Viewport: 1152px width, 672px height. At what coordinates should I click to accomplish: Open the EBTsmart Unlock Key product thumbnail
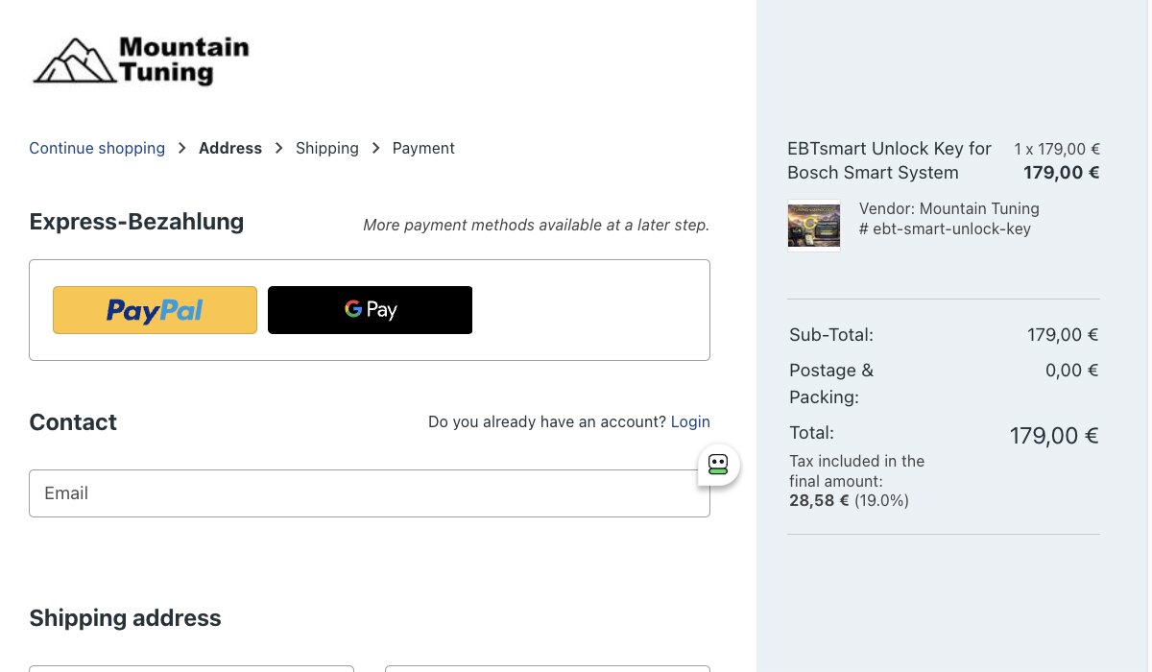coord(814,226)
